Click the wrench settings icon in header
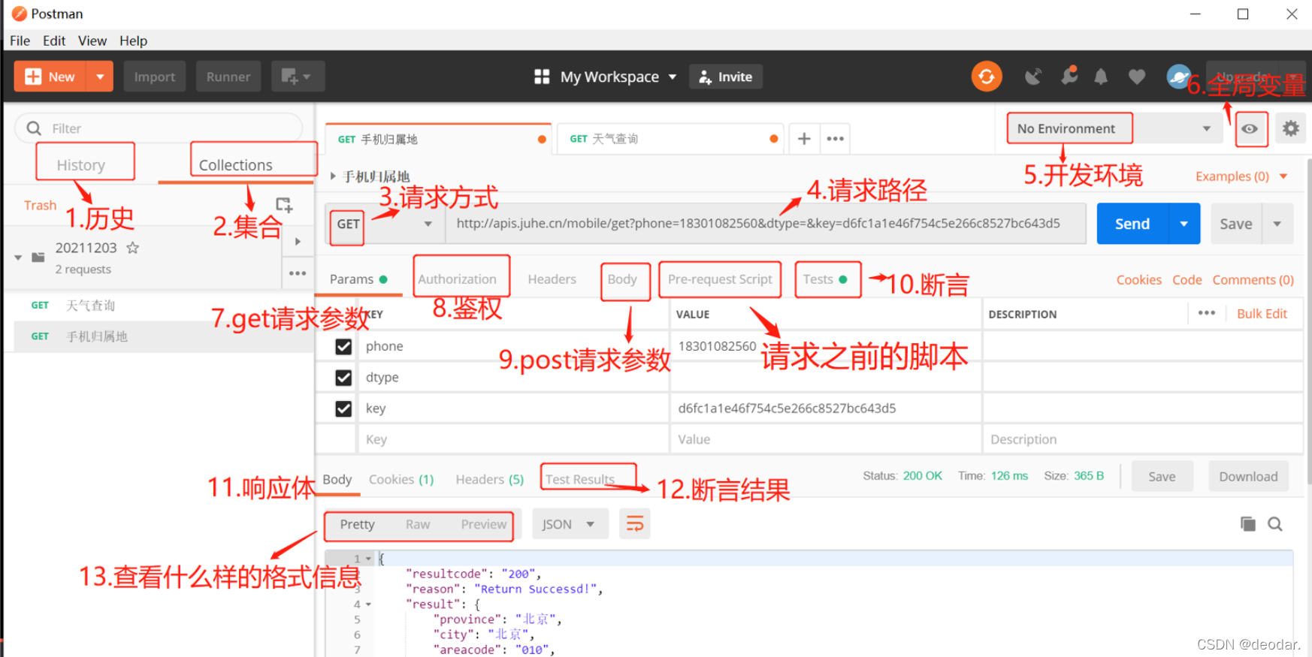 coord(1069,75)
